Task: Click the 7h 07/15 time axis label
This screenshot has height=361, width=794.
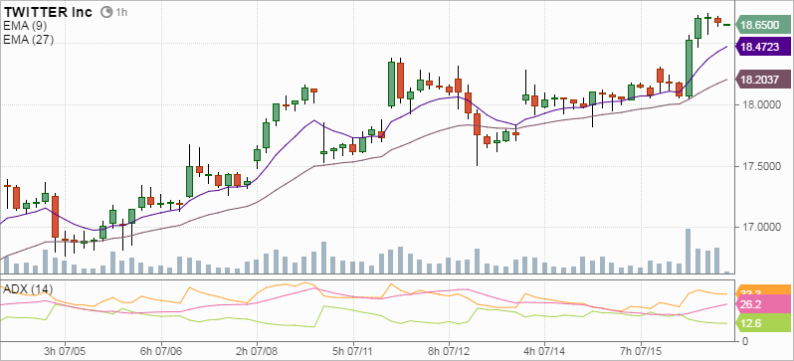Action: tap(641, 351)
